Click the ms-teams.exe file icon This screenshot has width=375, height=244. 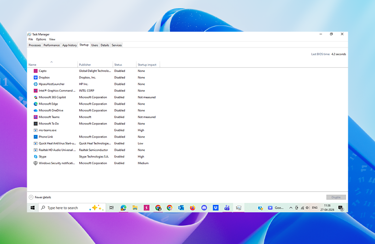tap(35, 130)
